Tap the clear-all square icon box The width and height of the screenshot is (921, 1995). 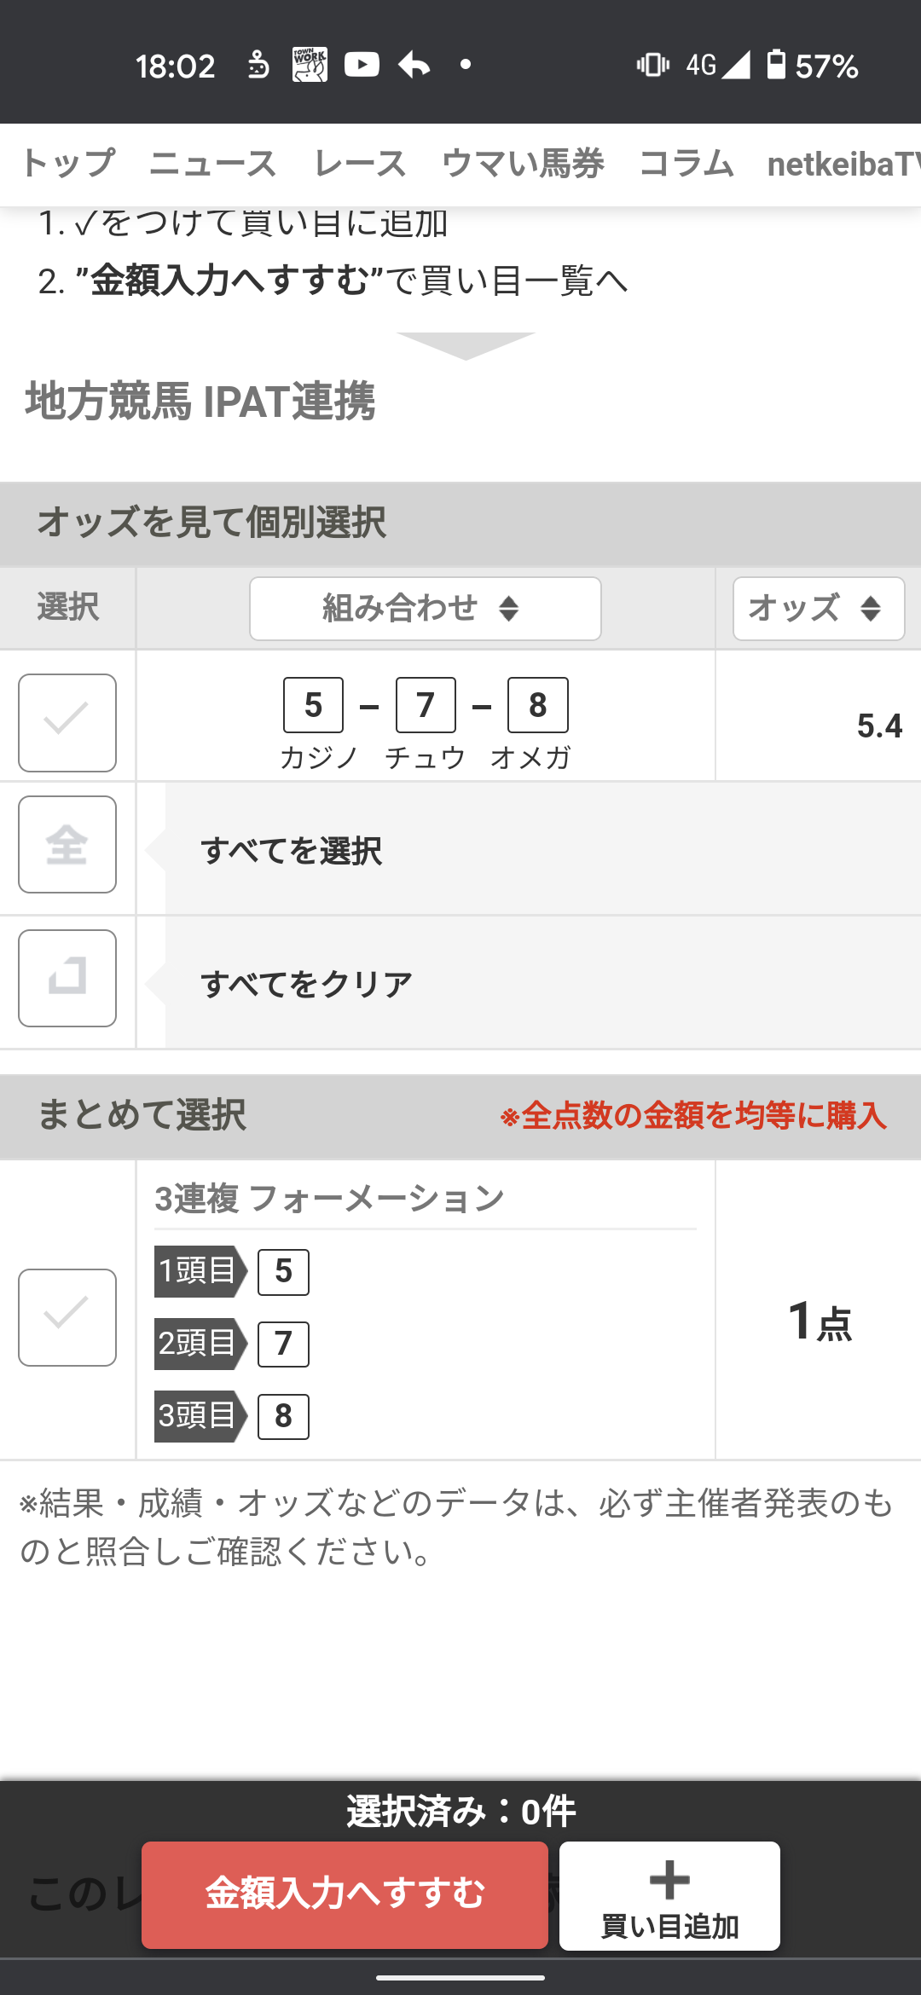tap(67, 978)
